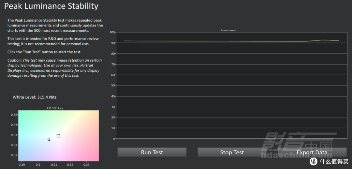Screen dimensions: 352x169
Task: Click the 90 label on luminance axis
Action: (113, 43)
